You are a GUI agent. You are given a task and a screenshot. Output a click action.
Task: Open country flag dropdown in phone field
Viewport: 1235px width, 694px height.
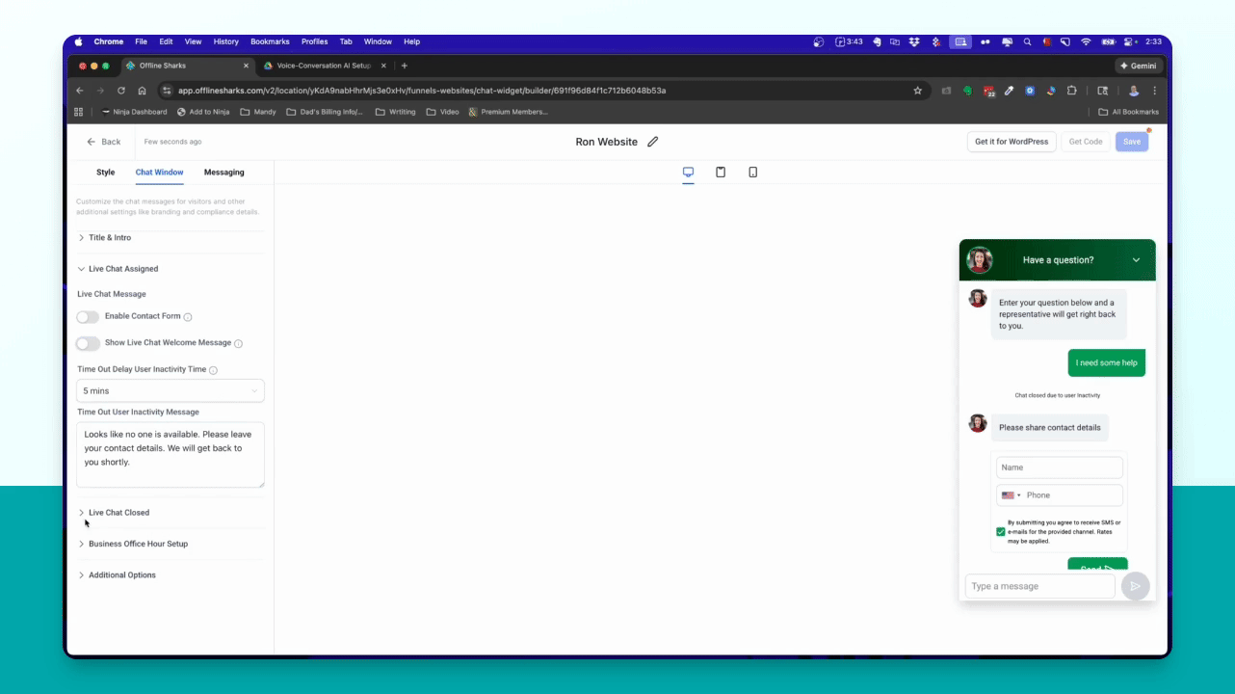pyautogui.click(x=1011, y=495)
